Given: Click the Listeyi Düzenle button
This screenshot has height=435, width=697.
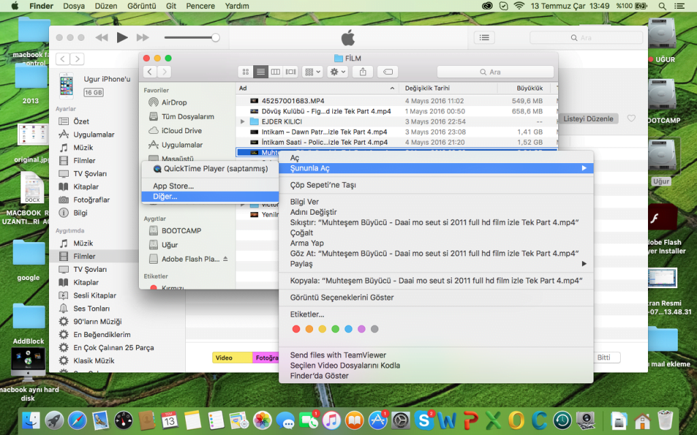Looking at the screenshot, I should (x=588, y=118).
